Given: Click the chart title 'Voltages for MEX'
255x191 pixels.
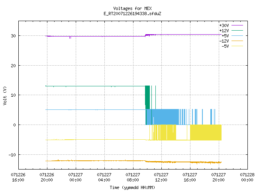Looking at the screenshot, I should click(x=132, y=8).
